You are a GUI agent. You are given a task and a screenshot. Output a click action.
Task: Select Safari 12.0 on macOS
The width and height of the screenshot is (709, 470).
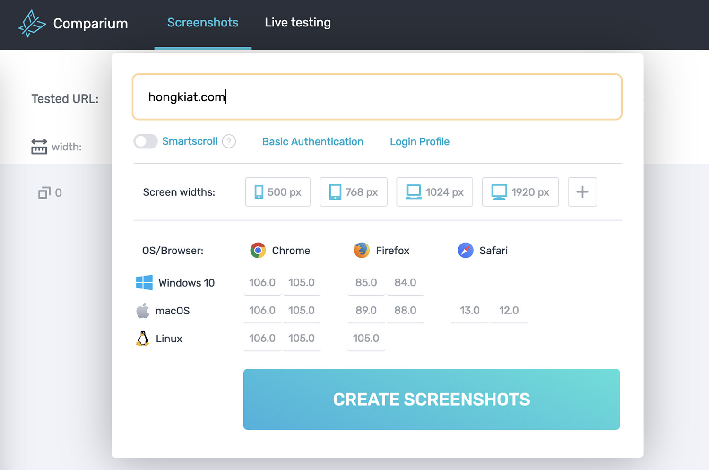[509, 311]
